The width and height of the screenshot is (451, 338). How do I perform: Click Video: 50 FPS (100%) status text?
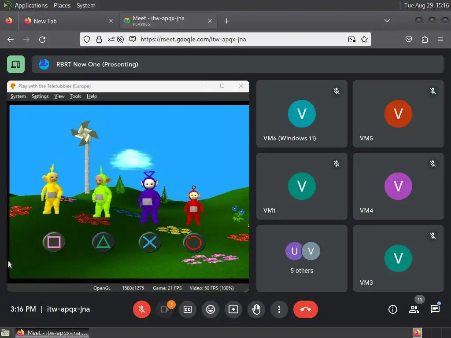[x=212, y=288]
